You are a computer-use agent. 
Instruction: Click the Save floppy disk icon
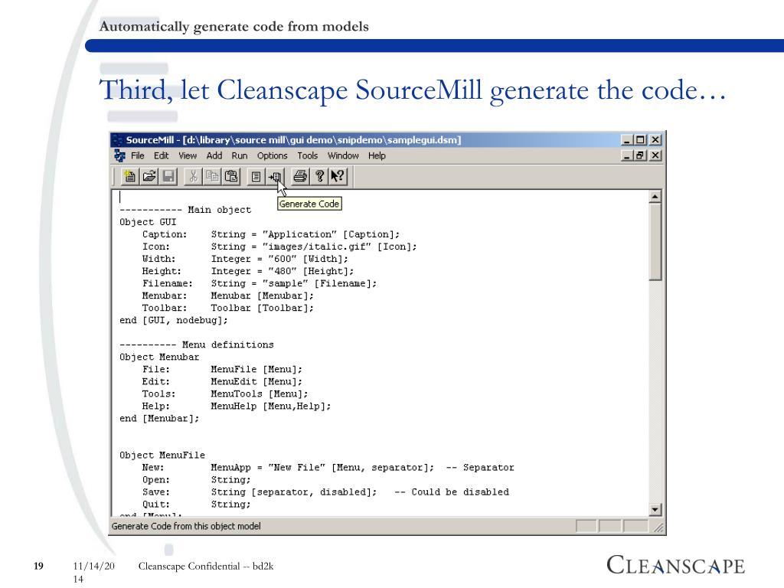(x=168, y=176)
